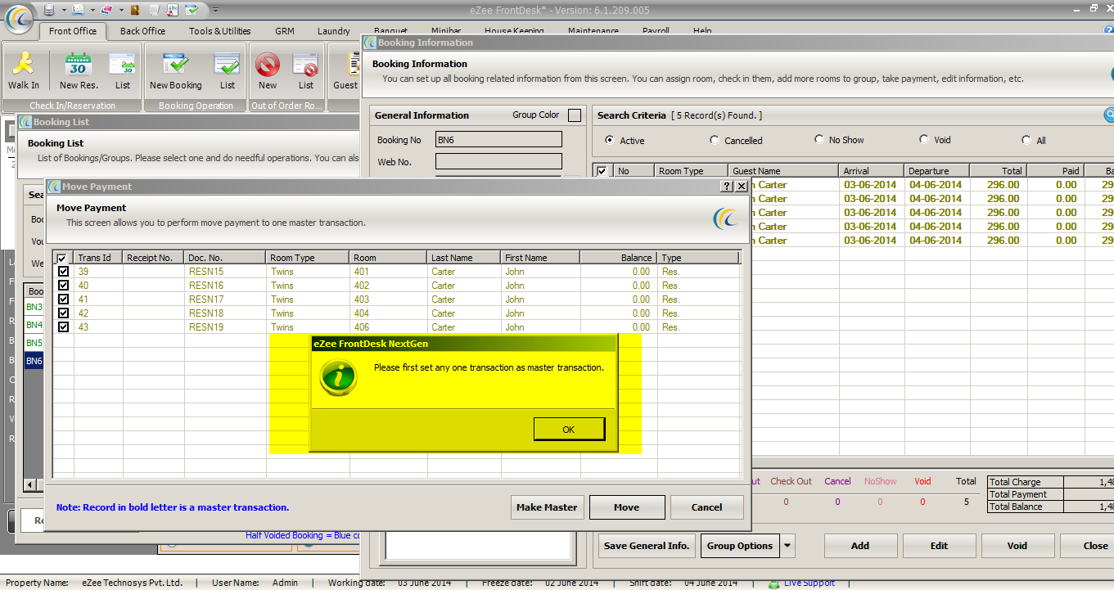
Task: Click the picture icon in quick access bar
Action: click(x=78, y=10)
